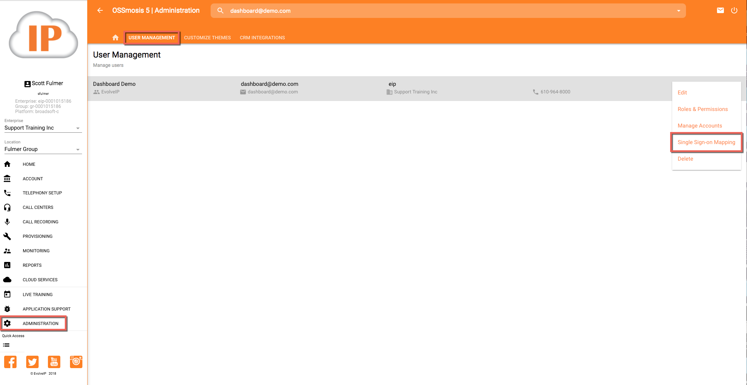The image size is (747, 385).
Task: Click the home icon in tab bar
Action: [115, 38]
